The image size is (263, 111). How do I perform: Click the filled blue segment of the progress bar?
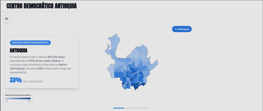[x=119, y=108]
